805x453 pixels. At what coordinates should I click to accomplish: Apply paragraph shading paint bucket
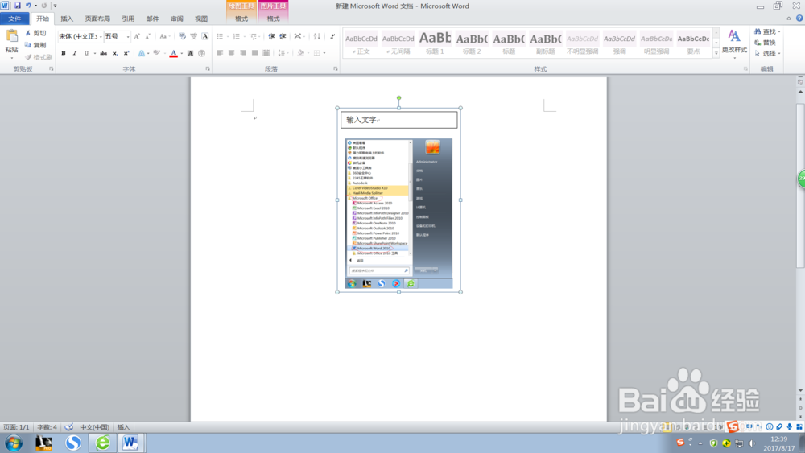[301, 53]
